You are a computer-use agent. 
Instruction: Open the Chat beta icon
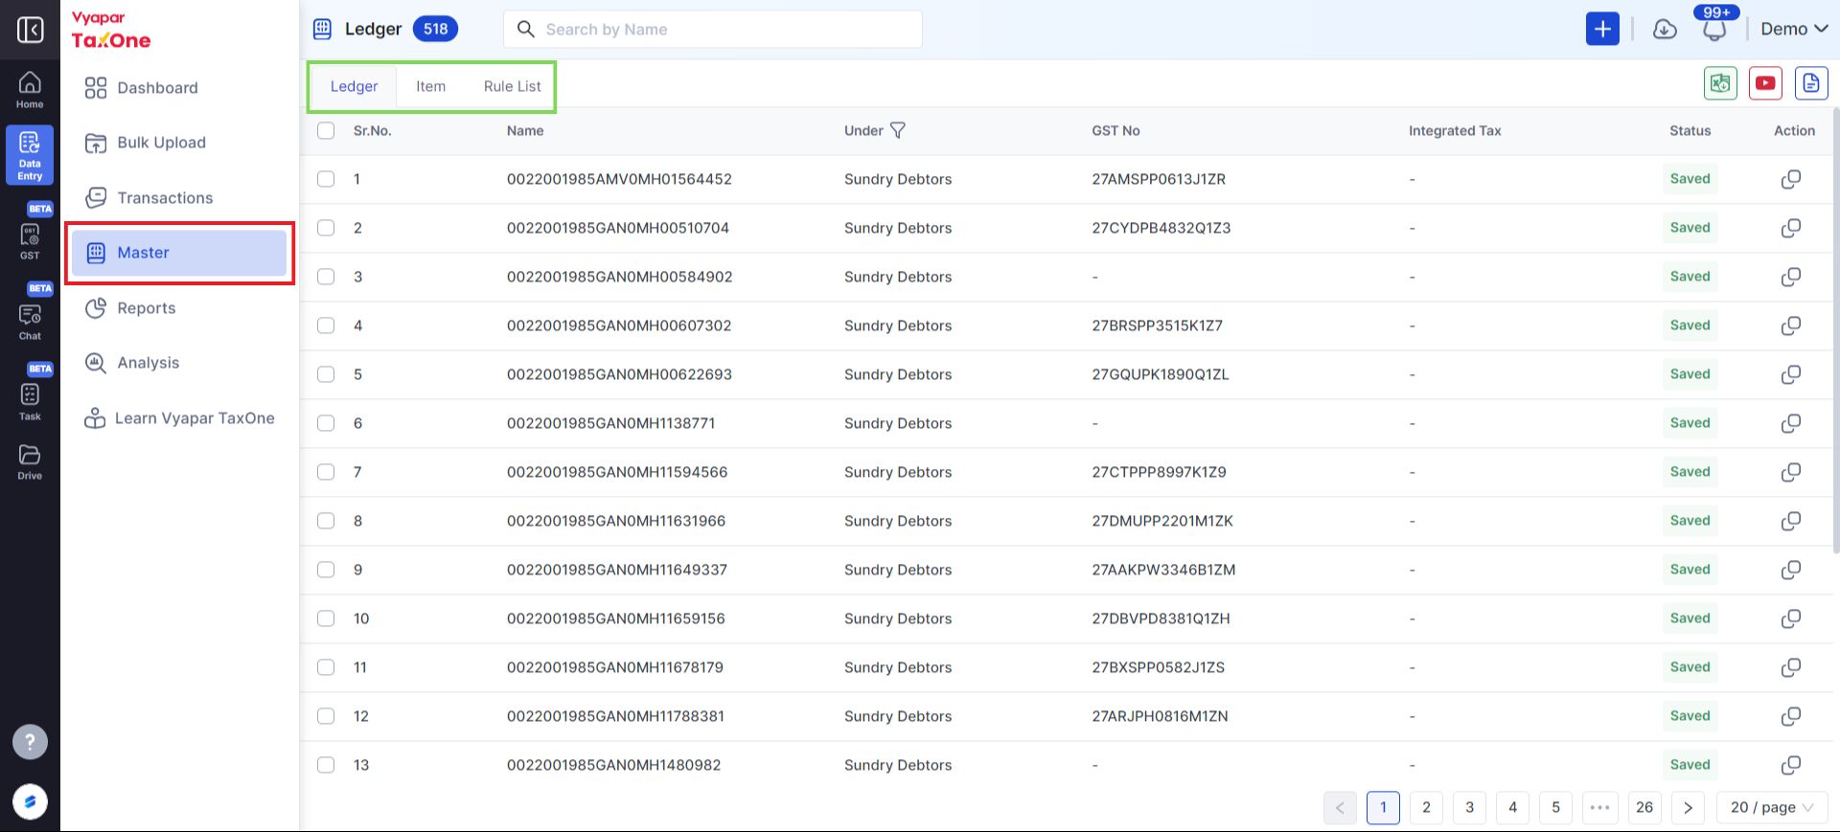pos(30,321)
